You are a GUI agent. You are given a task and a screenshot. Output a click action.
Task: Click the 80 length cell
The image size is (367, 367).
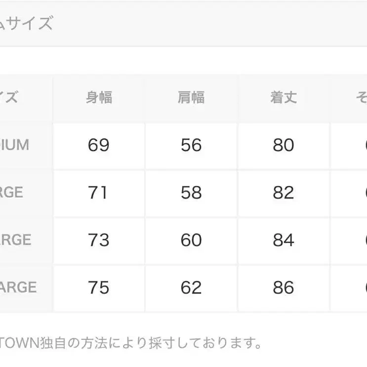tap(284, 145)
